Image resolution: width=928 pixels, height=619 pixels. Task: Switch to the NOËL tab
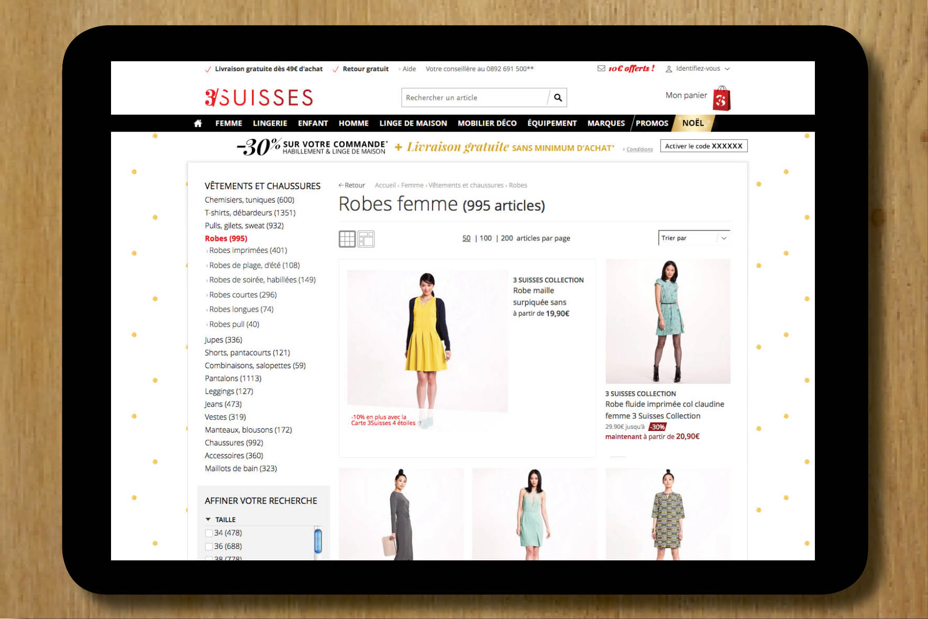(693, 123)
